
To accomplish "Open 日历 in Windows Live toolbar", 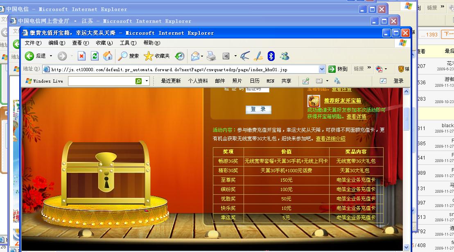I will coord(255,81).
